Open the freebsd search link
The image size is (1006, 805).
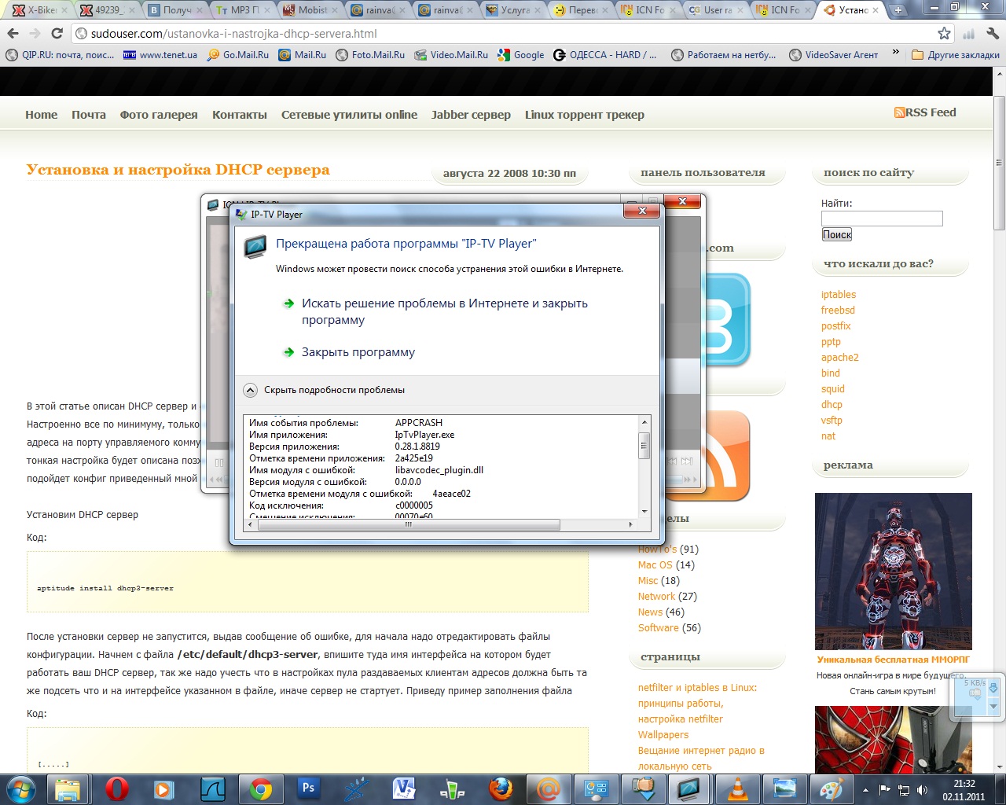838,311
